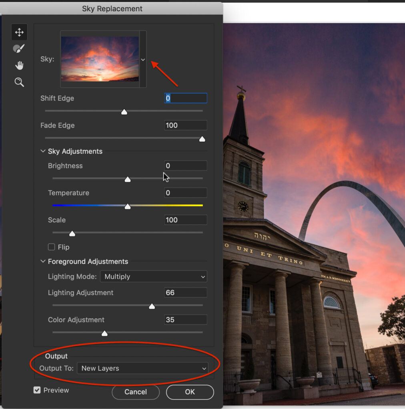This screenshot has width=405, height=409.
Task: Click the Lighting Adjustment value field
Action: coord(186,293)
